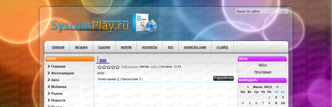The height and width of the screenshot is (107, 332).
Task: Select Главная in the side menu
Action: click(x=58, y=67)
